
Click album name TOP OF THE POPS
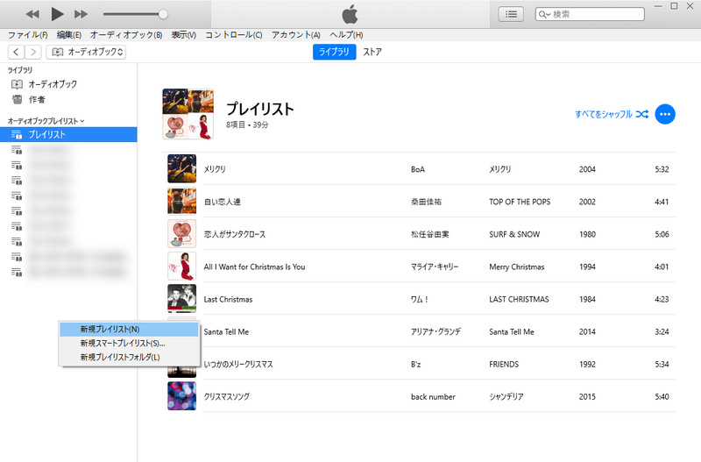point(520,202)
